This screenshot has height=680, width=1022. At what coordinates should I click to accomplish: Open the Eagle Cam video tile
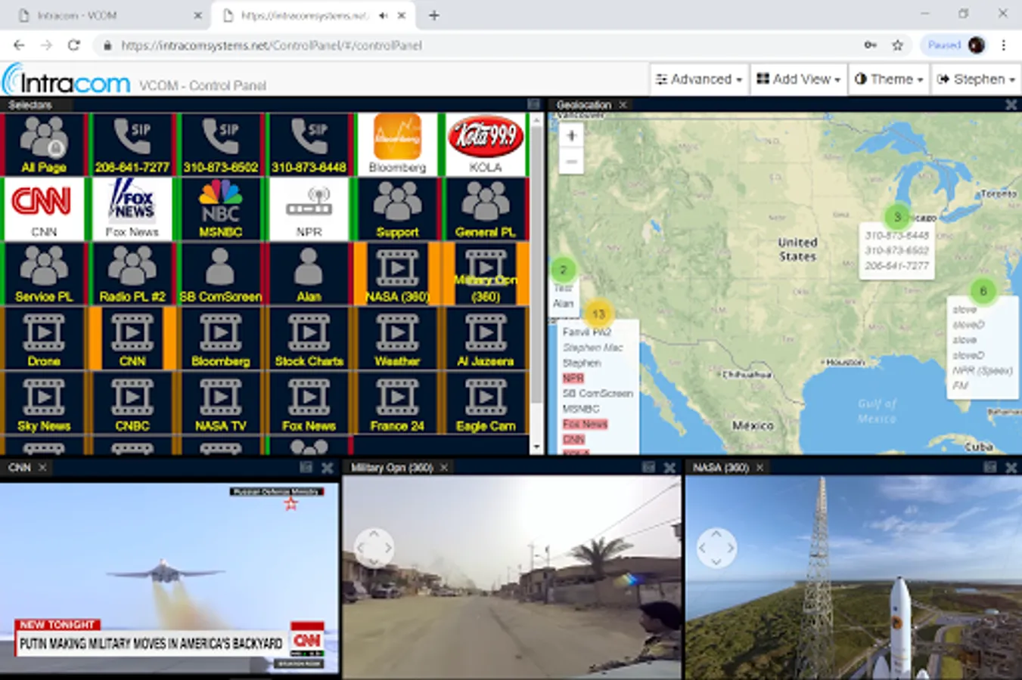[x=486, y=403]
